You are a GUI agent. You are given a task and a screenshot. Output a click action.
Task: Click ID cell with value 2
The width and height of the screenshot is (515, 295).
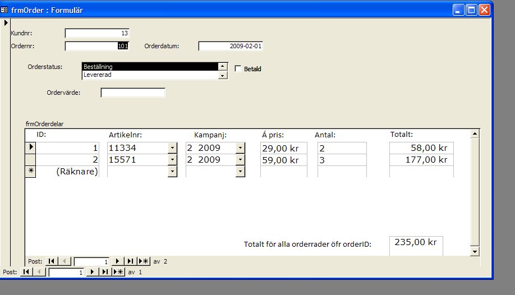point(67,160)
